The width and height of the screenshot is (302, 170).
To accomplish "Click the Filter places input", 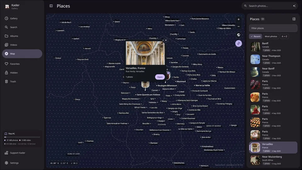I will pyautogui.click(x=273, y=28).
